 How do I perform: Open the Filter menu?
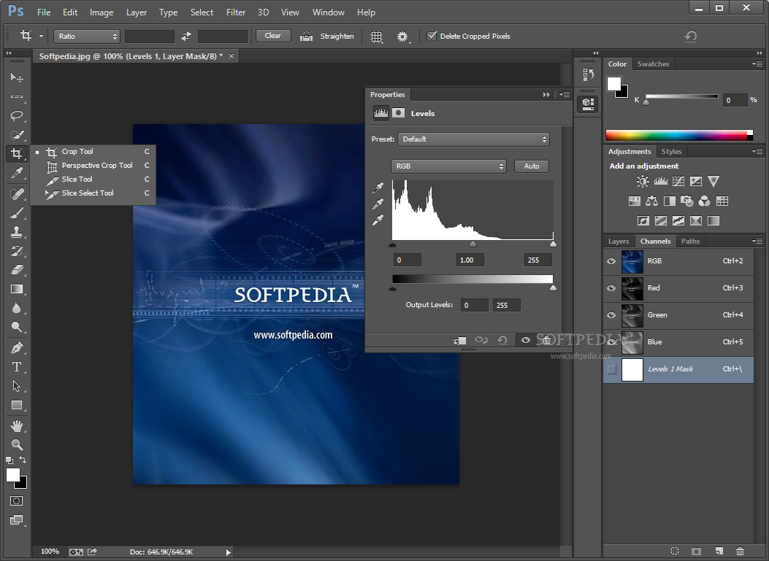click(x=236, y=12)
